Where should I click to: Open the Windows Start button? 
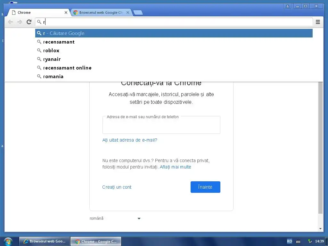point(8,242)
